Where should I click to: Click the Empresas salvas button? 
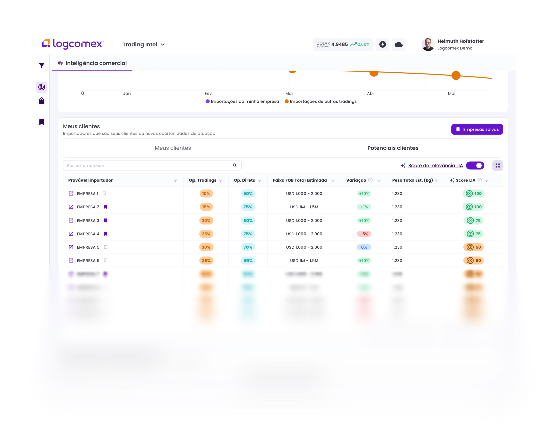click(x=477, y=129)
